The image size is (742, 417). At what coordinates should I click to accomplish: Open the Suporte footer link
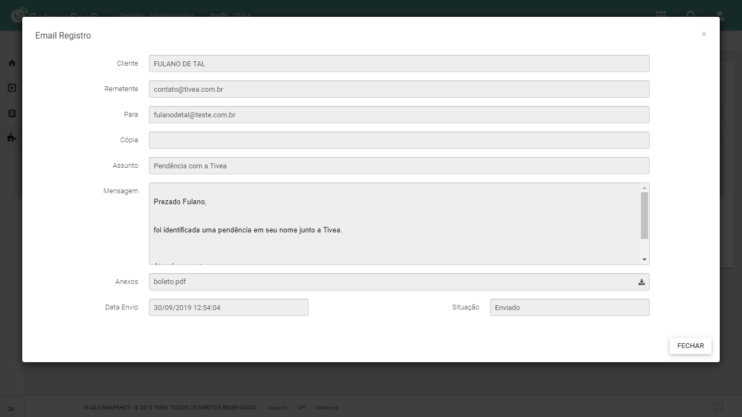click(x=278, y=407)
